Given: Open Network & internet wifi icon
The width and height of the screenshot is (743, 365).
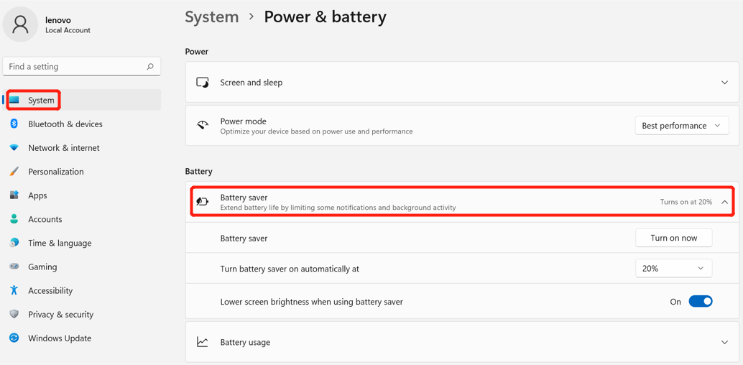Looking at the screenshot, I should pyautogui.click(x=14, y=148).
